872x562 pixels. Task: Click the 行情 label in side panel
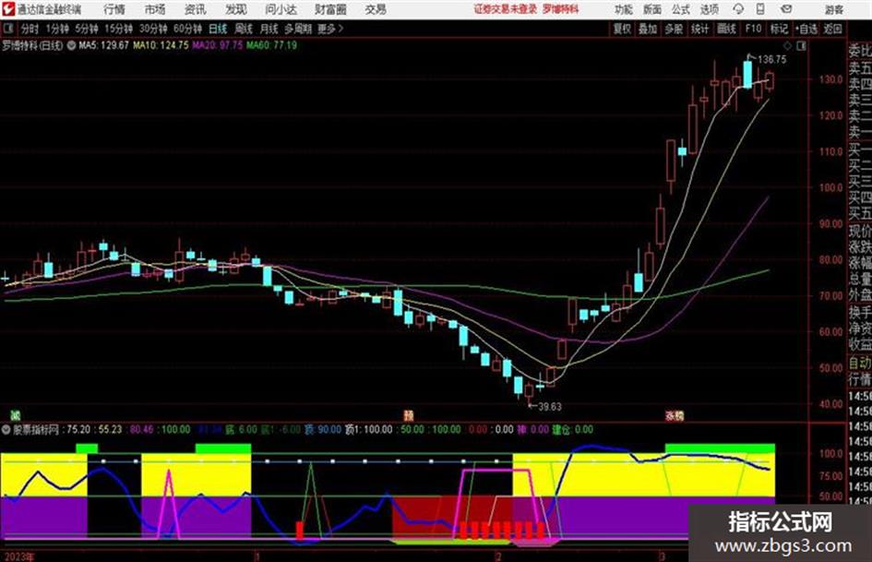tap(860, 379)
